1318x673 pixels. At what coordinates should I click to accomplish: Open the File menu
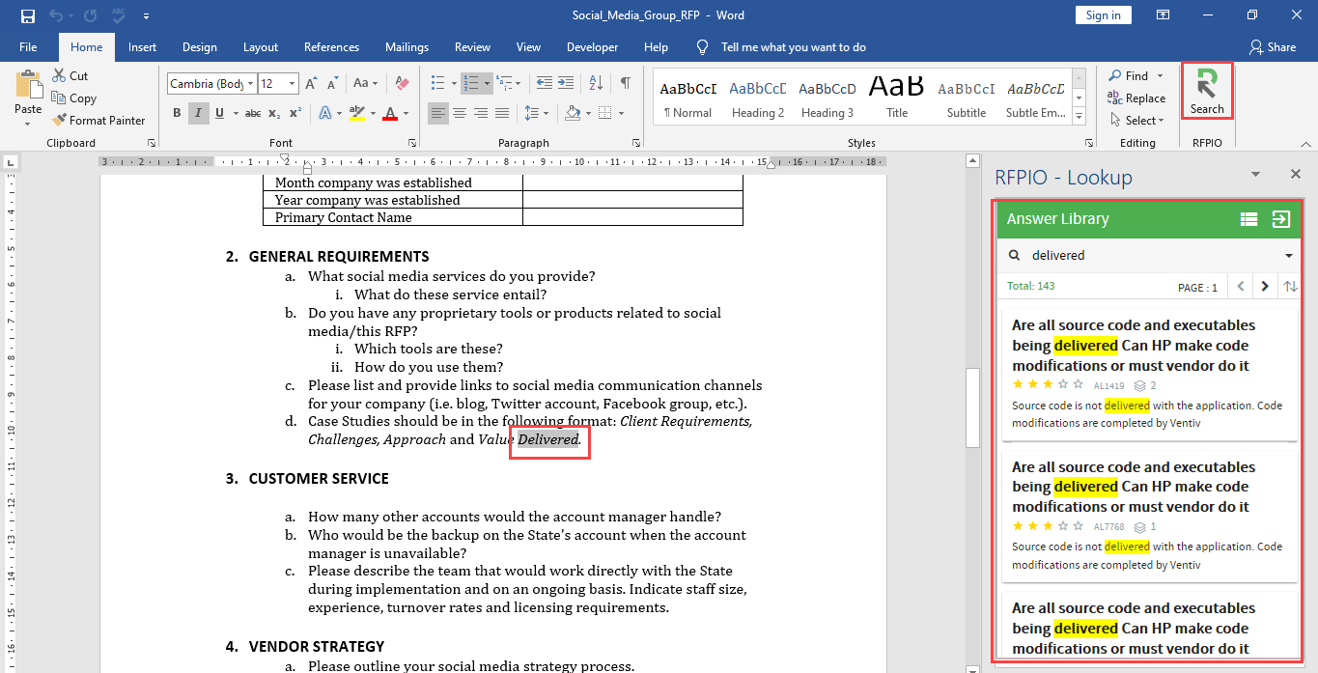coord(28,46)
